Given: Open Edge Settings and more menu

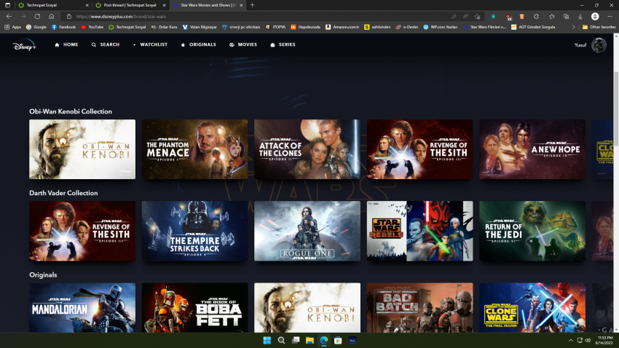Looking at the screenshot, I should 609,16.
